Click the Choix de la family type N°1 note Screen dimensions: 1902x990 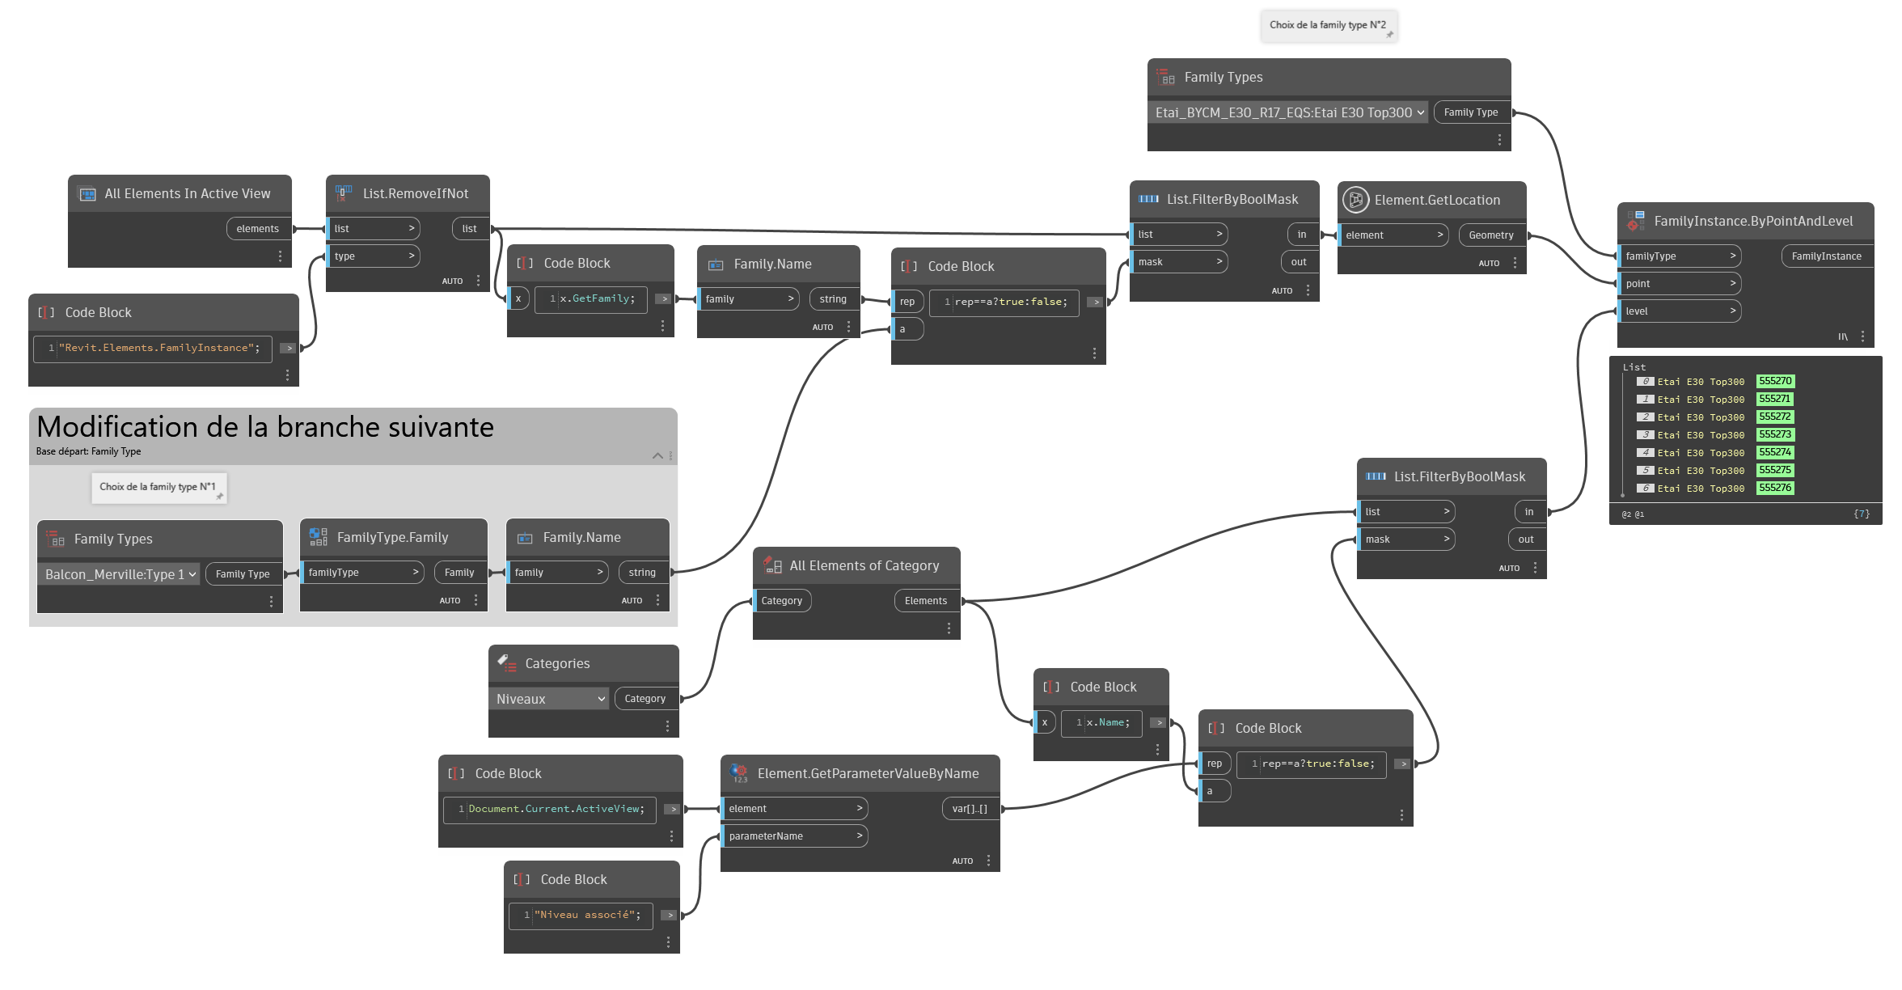(x=158, y=487)
